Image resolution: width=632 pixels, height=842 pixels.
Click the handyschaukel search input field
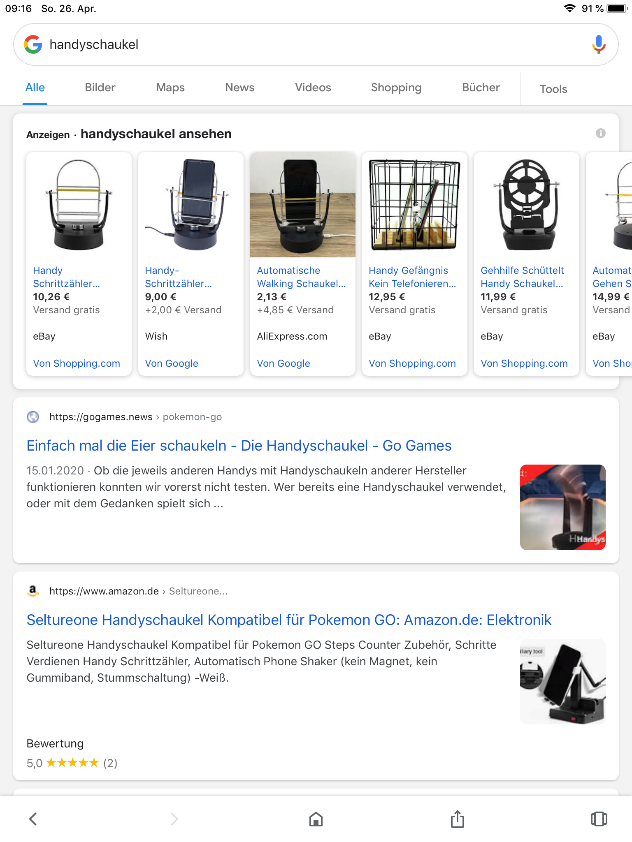pos(316,44)
